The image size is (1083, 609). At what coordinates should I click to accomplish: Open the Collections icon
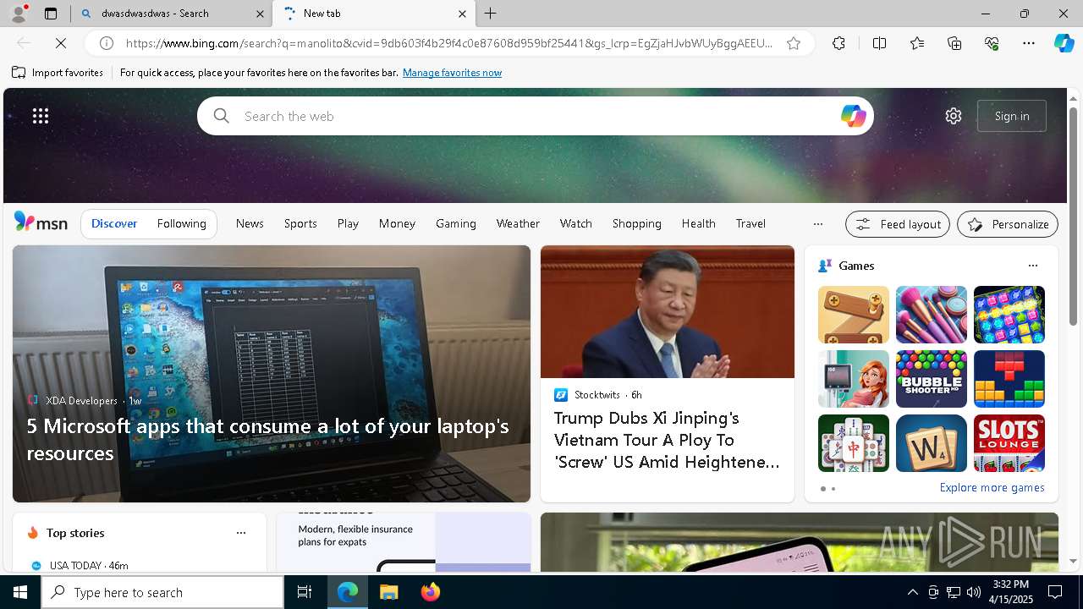pyautogui.click(x=954, y=43)
